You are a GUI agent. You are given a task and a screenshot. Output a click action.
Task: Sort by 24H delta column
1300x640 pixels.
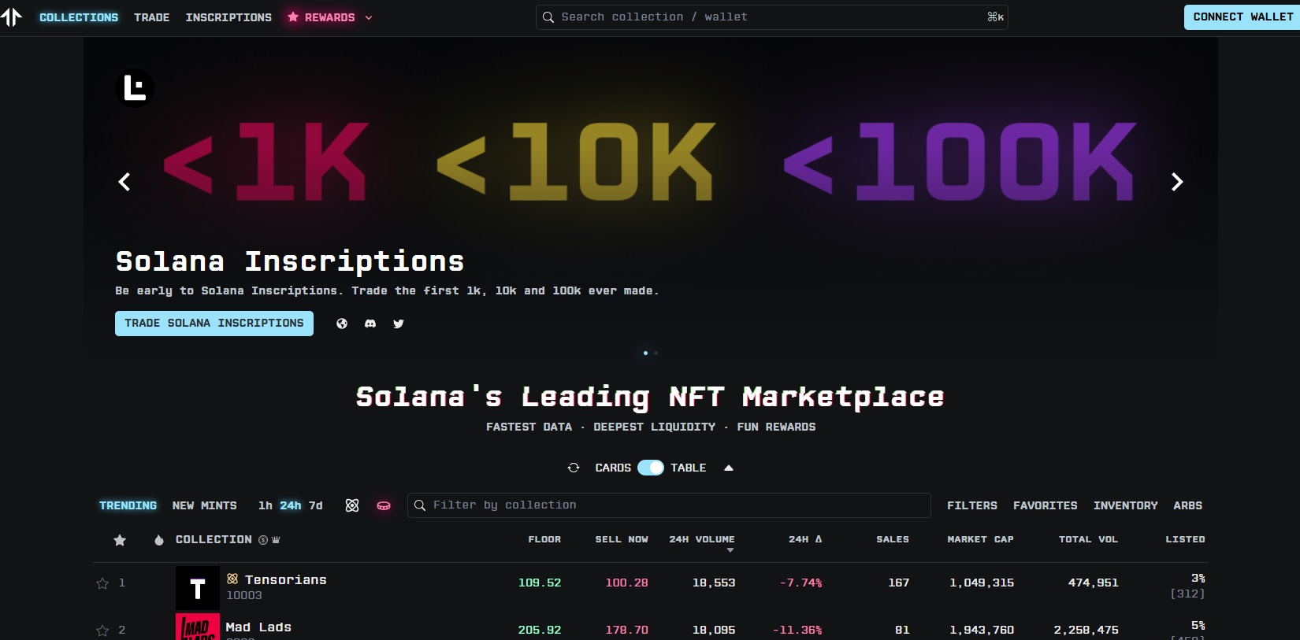point(805,539)
